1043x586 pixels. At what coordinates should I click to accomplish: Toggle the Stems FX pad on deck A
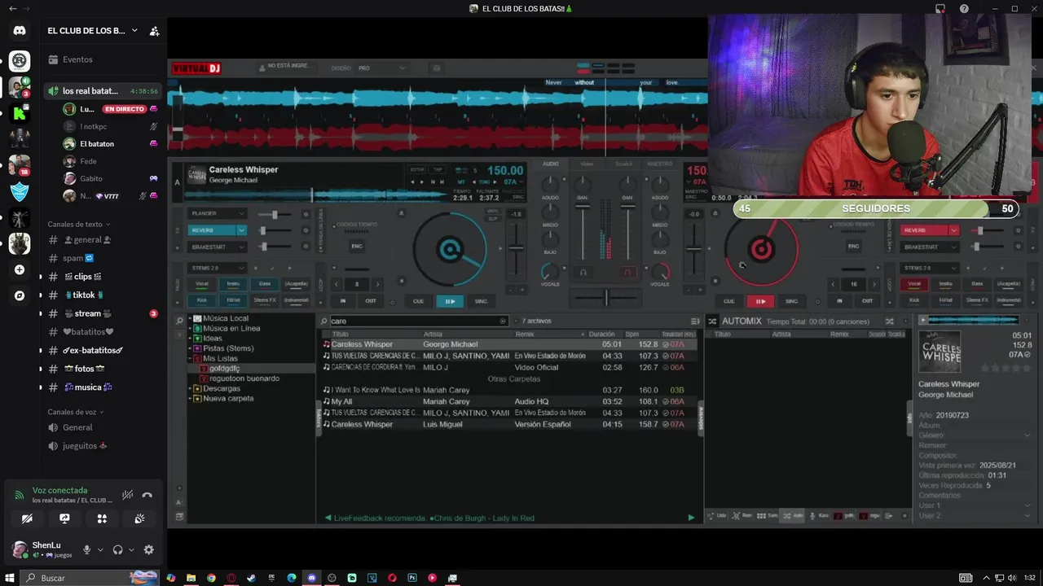click(265, 300)
